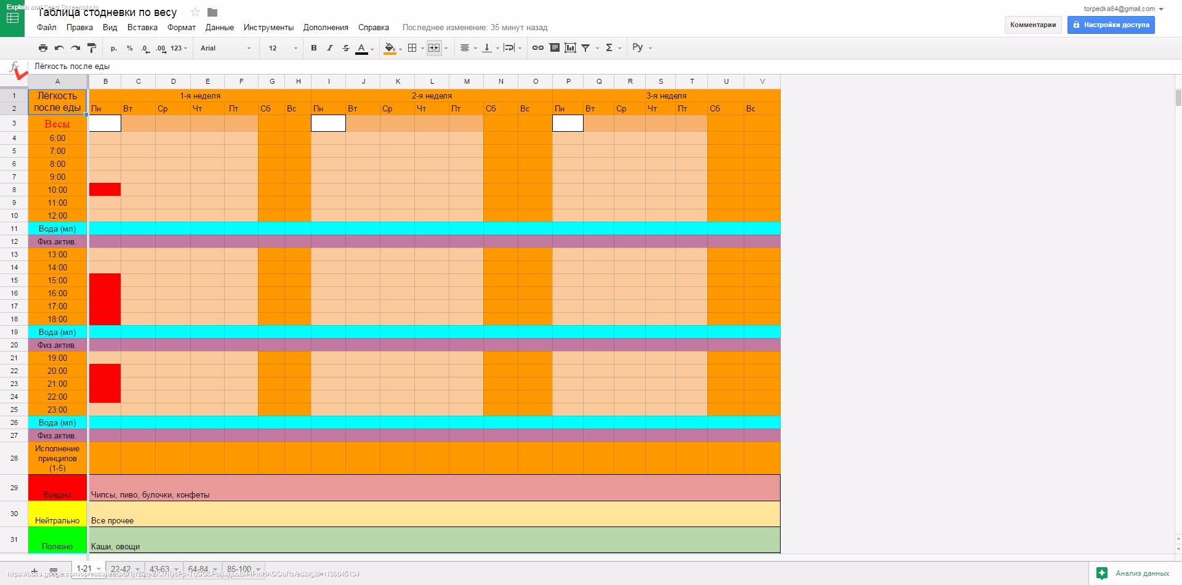Toggle bold formatting

click(x=314, y=48)
